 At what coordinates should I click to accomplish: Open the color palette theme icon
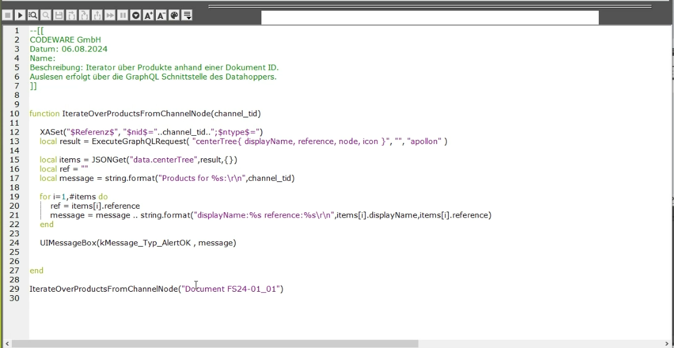pos(174,15)
